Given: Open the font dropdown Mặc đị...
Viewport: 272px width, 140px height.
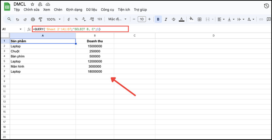Looking at the screenshot, I should [117, 19].
